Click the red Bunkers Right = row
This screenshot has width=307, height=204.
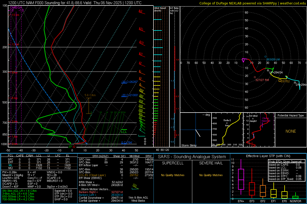[x=101, y=192]
